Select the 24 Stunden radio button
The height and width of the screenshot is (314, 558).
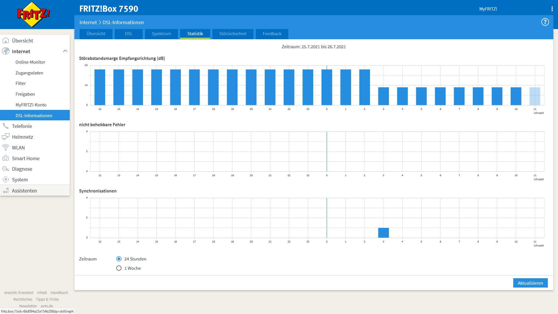click(119, 259)
